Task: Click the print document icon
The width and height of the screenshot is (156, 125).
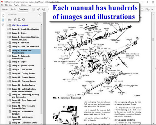Action: 44,9
